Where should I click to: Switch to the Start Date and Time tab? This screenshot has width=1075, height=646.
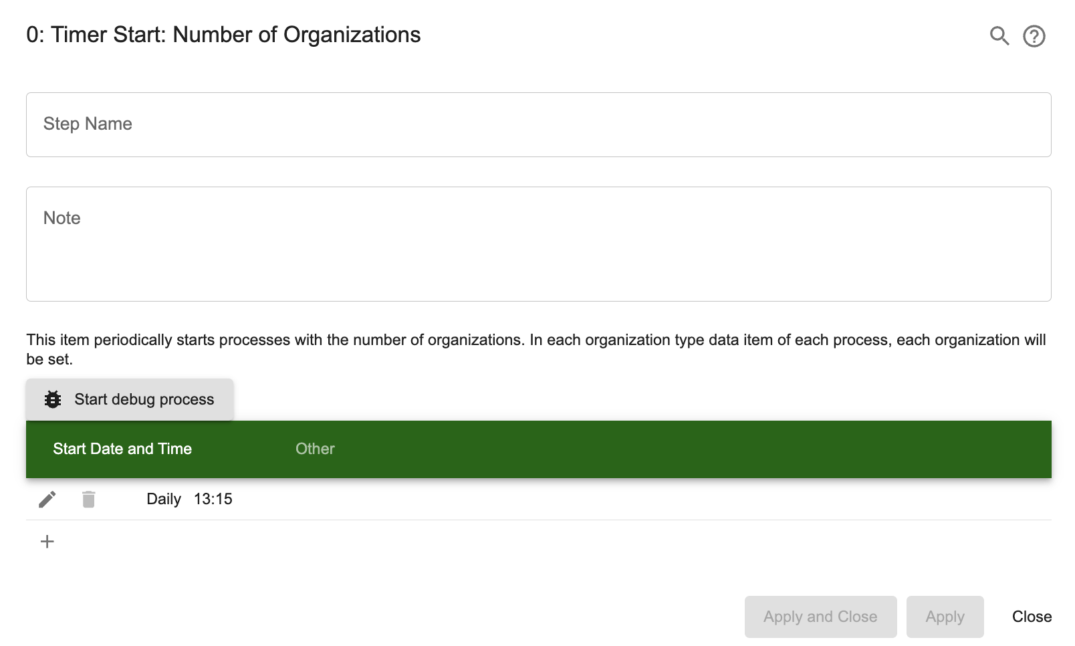click(122, 449)
